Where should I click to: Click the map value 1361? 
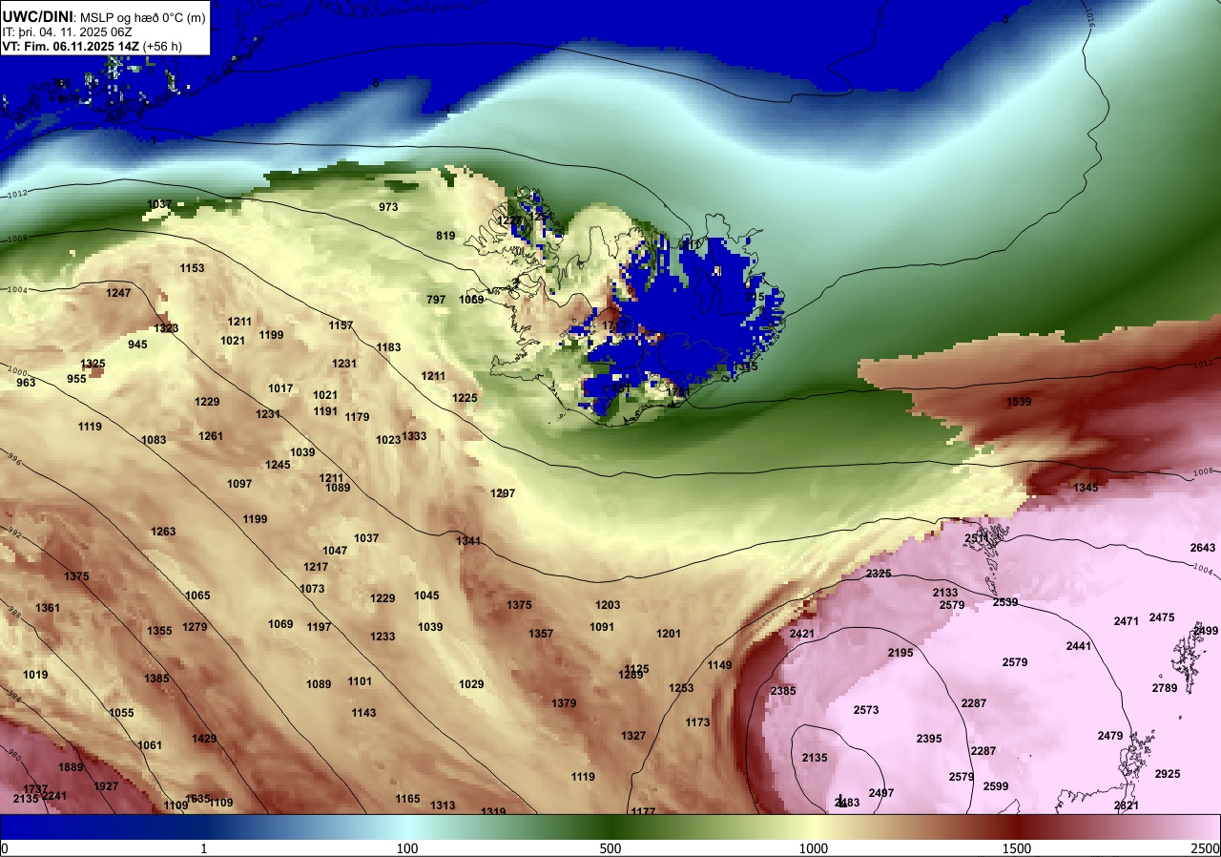coord(47,608)
